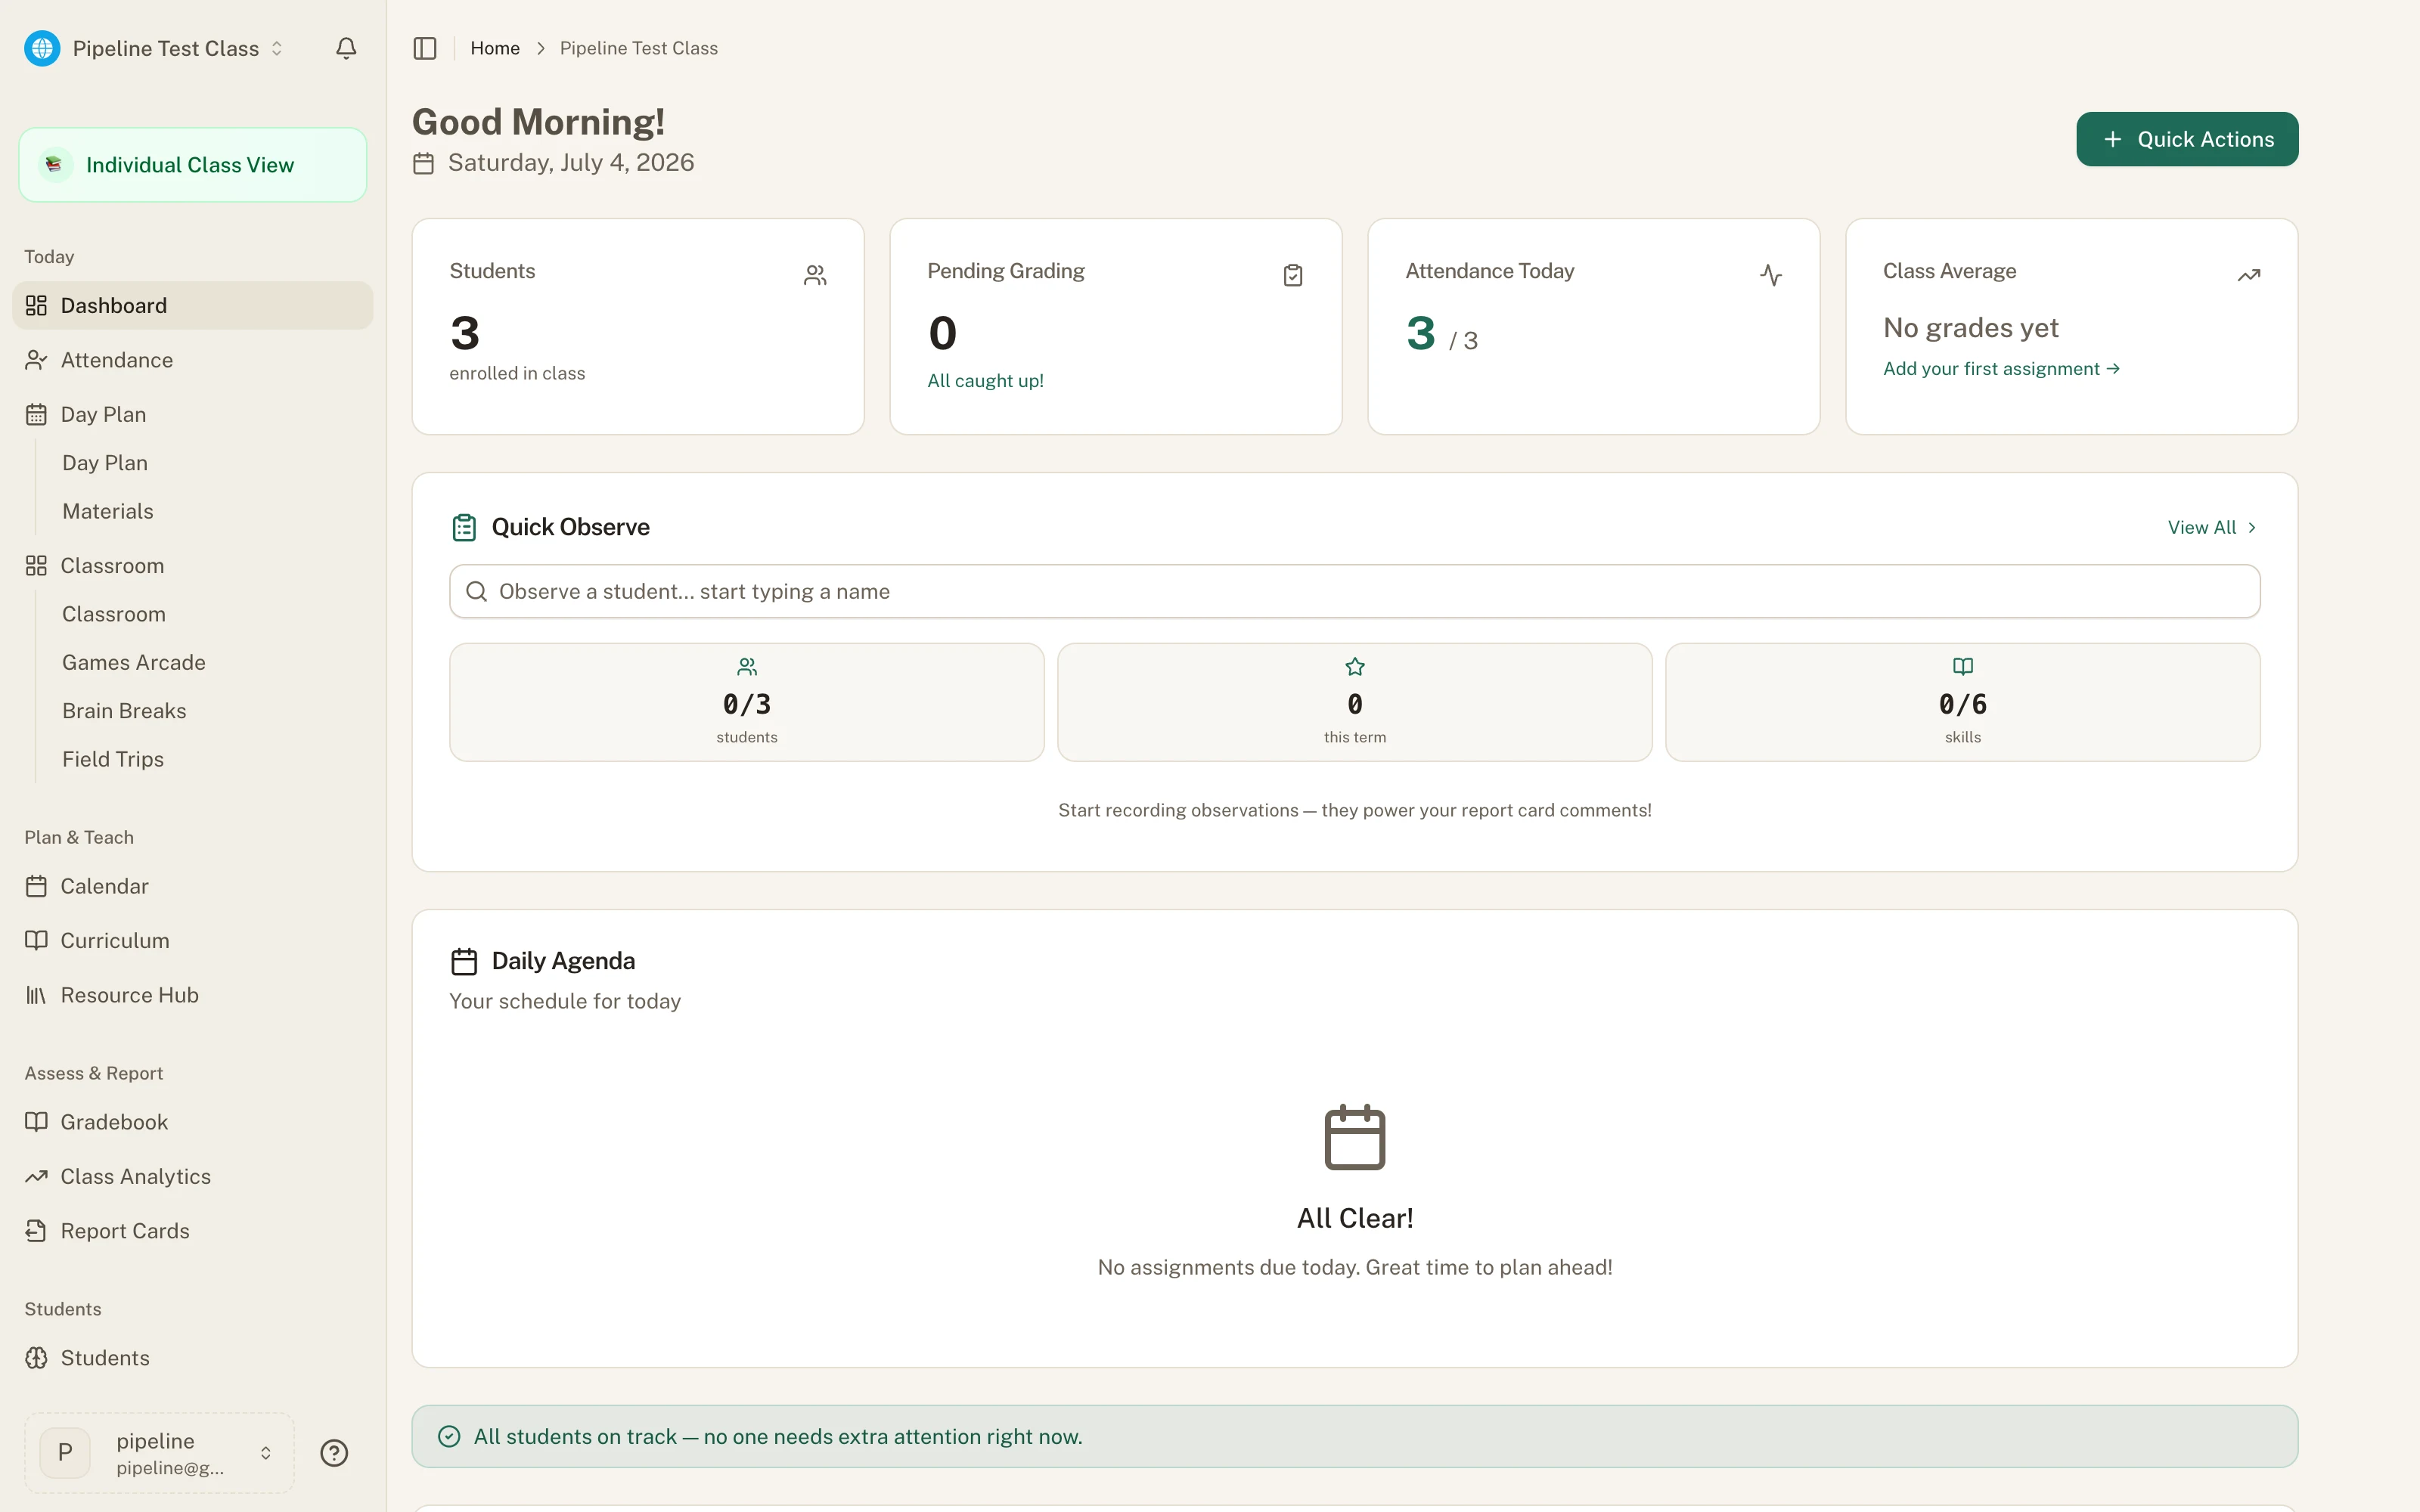Open the help question mark icon
Viewport: 2420px width, 1512px height.
click(334, 1452)
